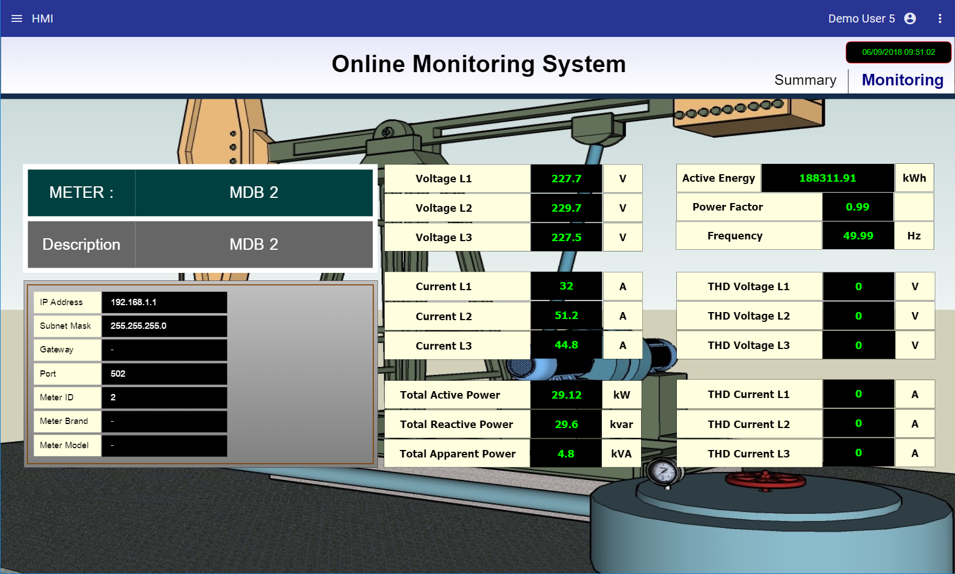Click the Port value 502 field
This screenshot has height=574, width=955.
(164, 374)
